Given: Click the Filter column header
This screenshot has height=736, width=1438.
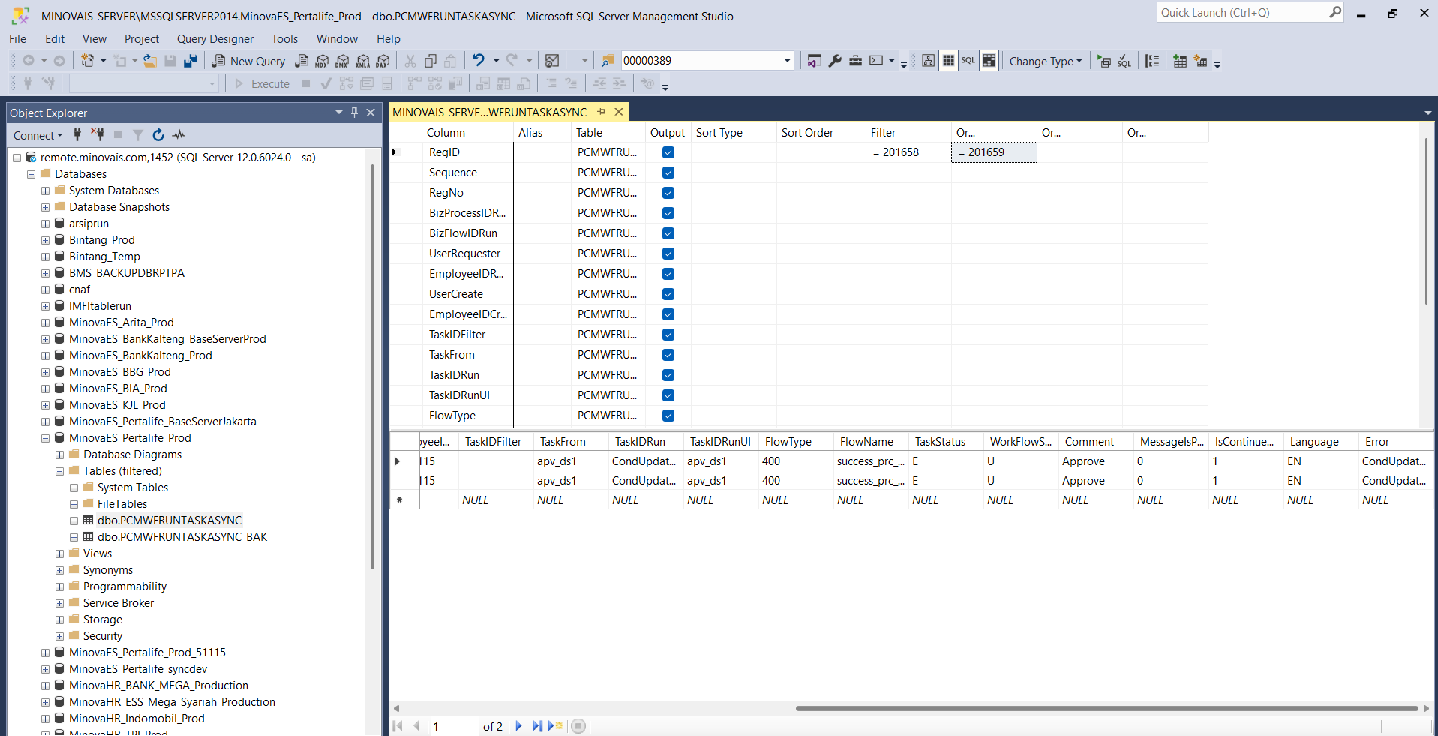Looking at the screenshot, I should [908, 132].
